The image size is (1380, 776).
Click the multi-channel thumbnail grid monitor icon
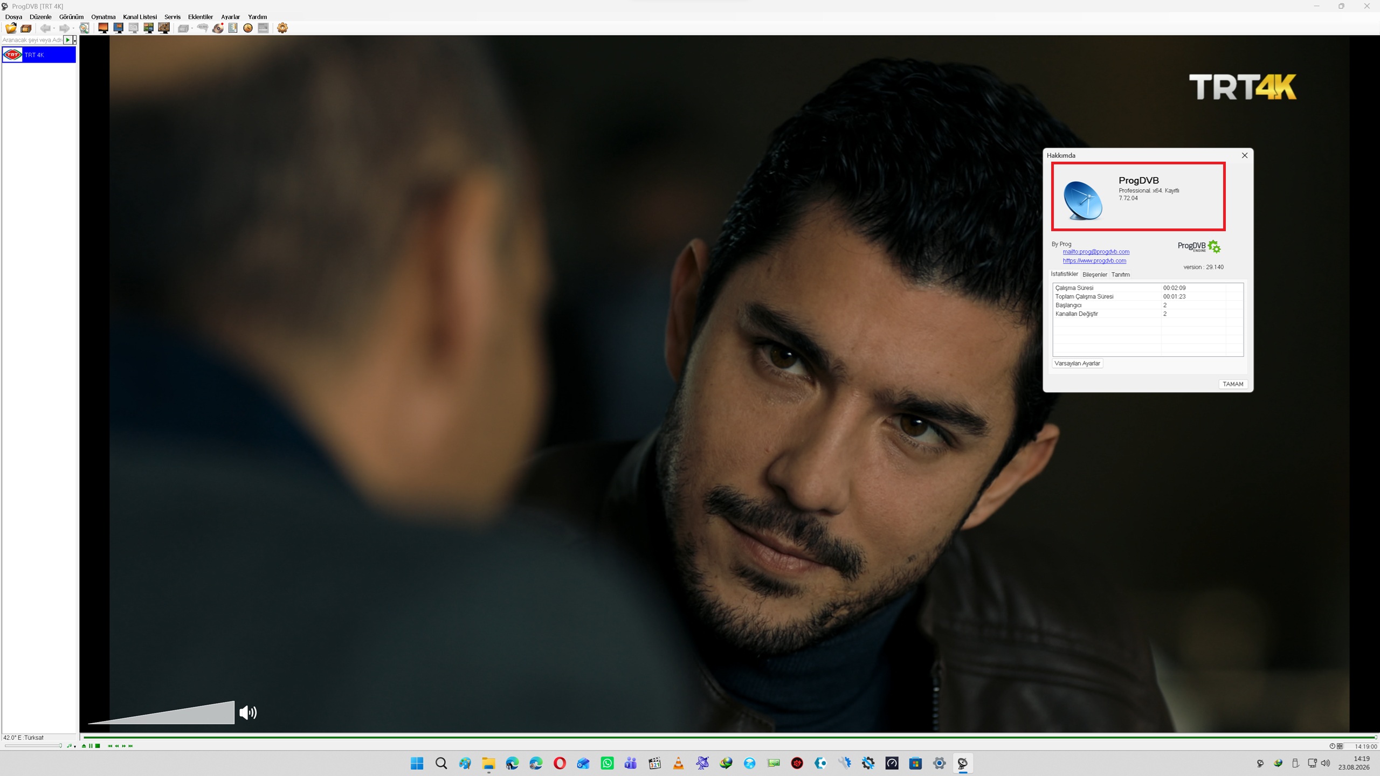(164, 28)
